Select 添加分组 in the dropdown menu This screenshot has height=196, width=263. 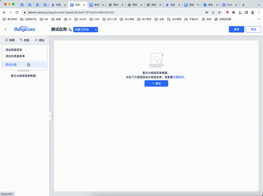[x=11, y=65]
